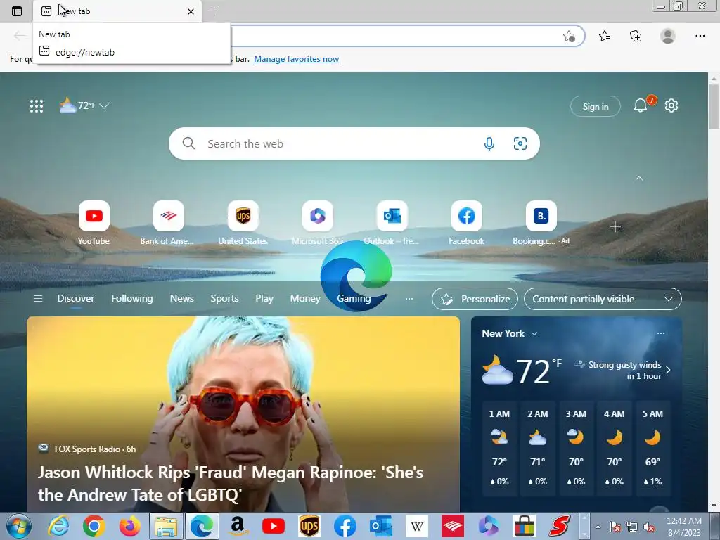This screenshot has width=720, height=540.
Task: Add a new quick link site
Action: [615, 226]
